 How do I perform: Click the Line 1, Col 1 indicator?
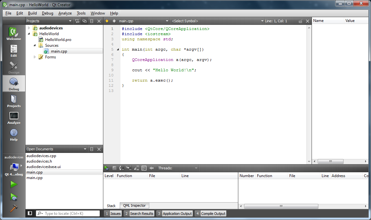coord(276,21)
